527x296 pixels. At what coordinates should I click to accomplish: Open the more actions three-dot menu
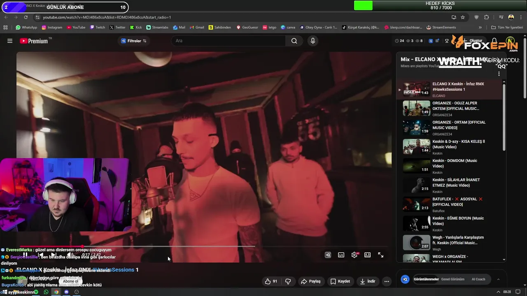click(x=387, y=281)
